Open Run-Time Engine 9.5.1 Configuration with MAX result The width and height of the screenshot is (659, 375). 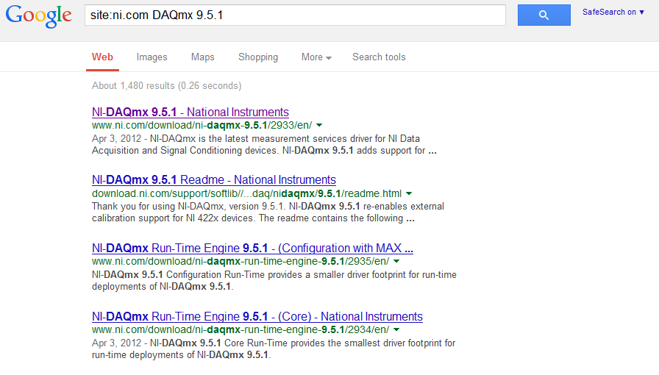coord(252,248)
